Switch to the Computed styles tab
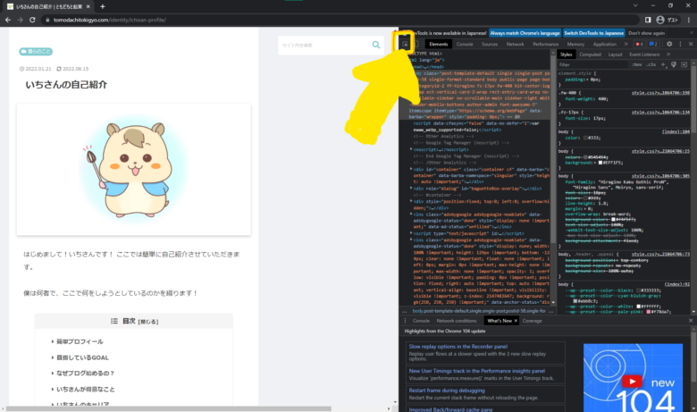Image resolution: width=697 pixels, height=412 pixels. coord(590,55)
